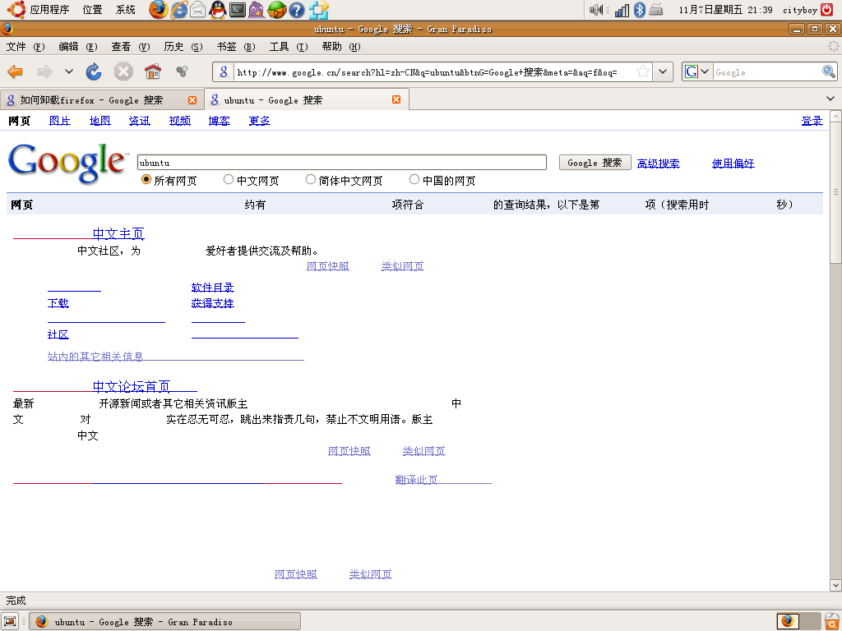Click the keyboard indicator in system tray

coord(655,10)
